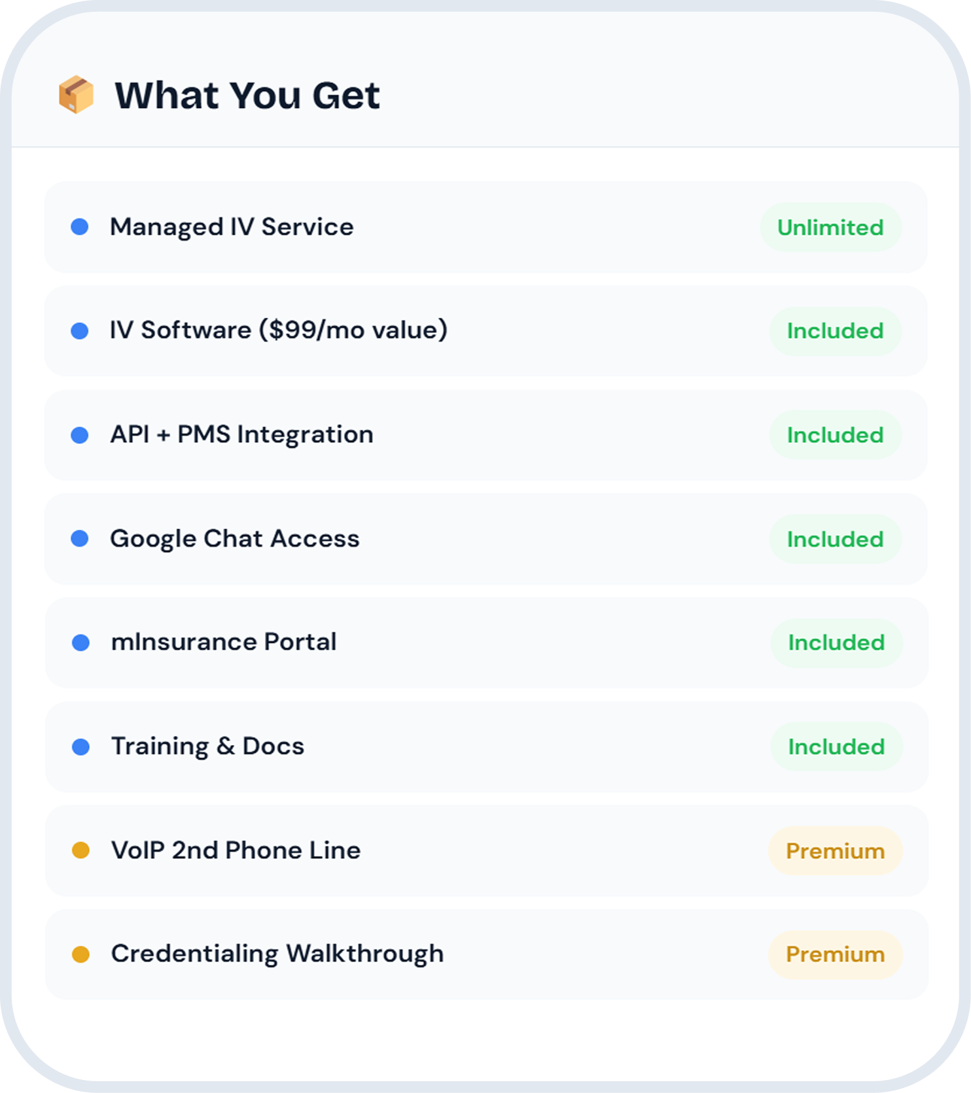The width and height of the screenshot is (971, 1093).
Task: Select the Managed IV Service label
Action: click(232, 227)
